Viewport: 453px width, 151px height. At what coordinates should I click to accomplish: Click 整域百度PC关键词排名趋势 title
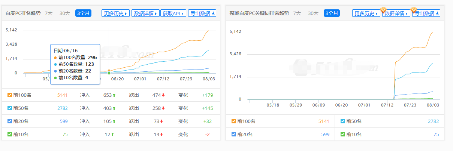pos(259,13)
